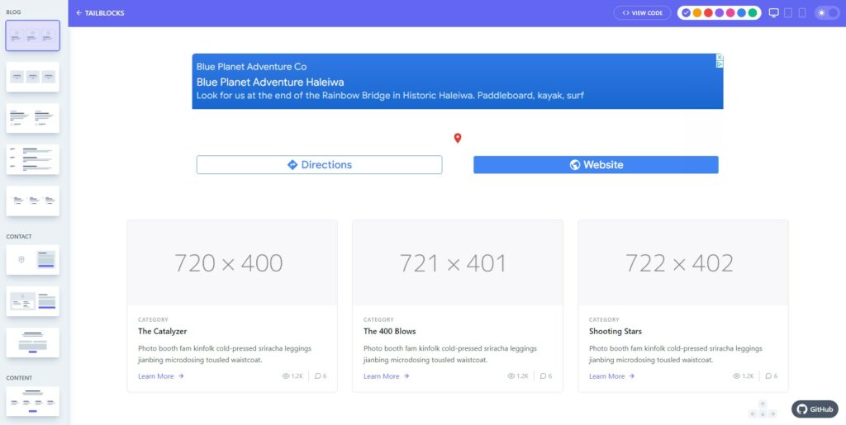
Task: Select the Contact thumbnail with map and side form
Action: click(33, 301)
